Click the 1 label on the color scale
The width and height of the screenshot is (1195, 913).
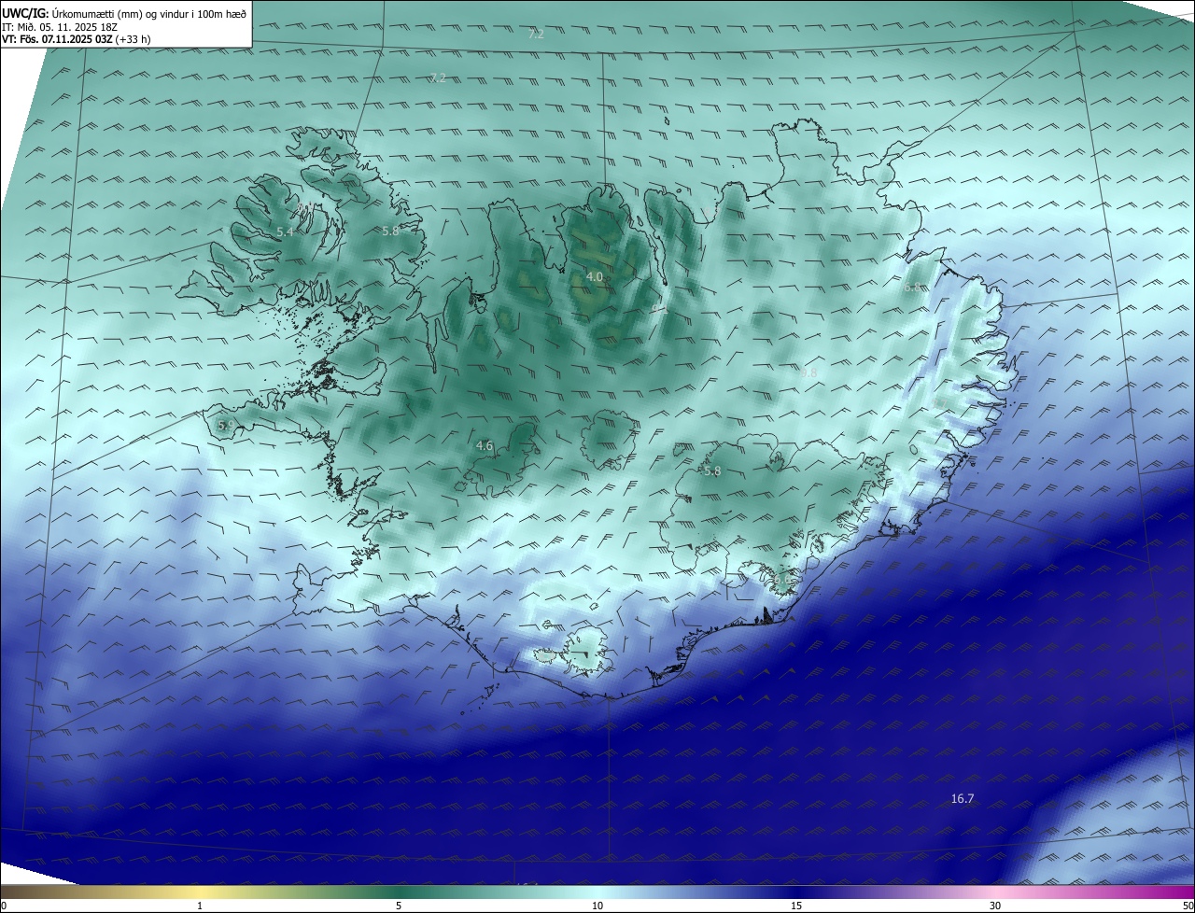tap(200, 906)
